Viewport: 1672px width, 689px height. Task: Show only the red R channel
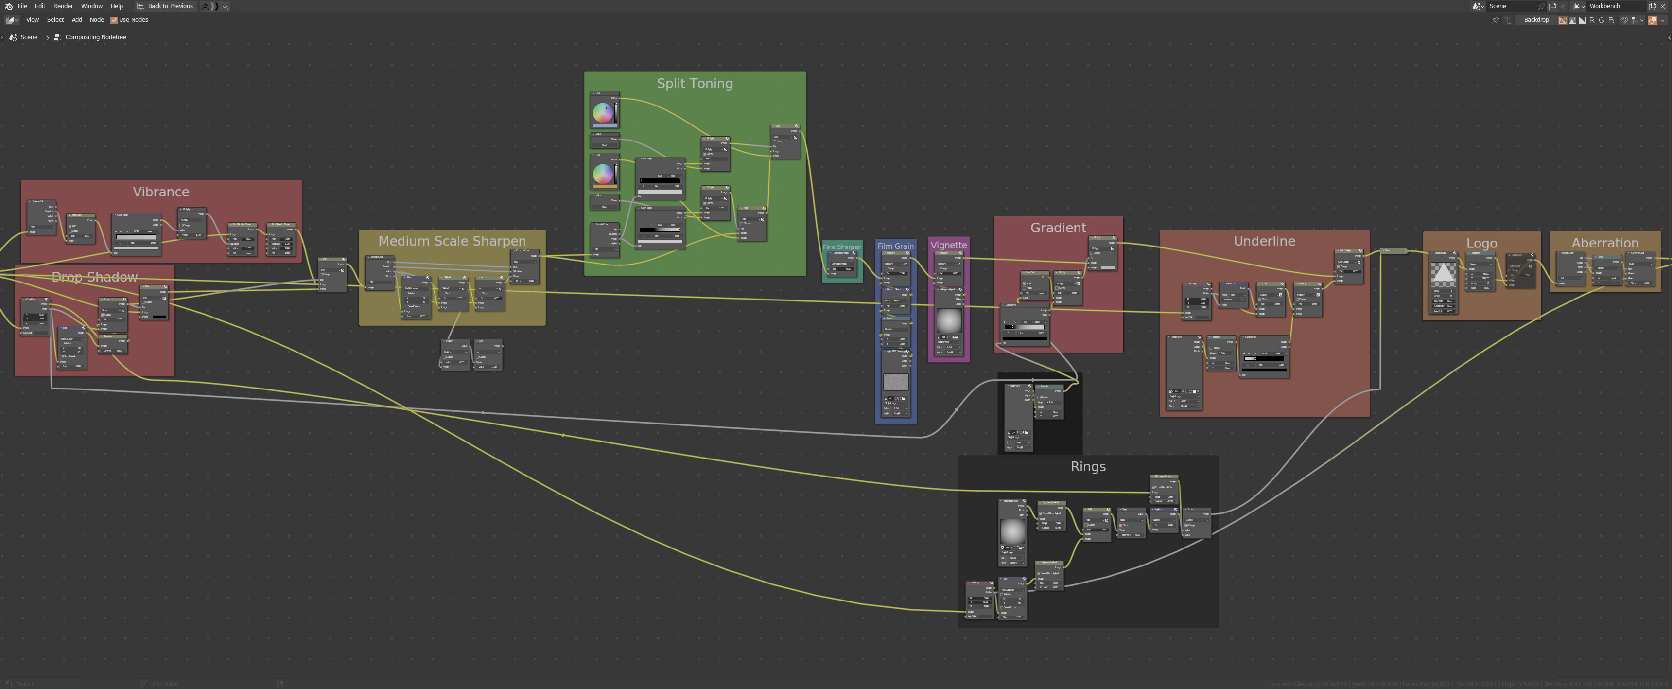[x=1592, y=20]
